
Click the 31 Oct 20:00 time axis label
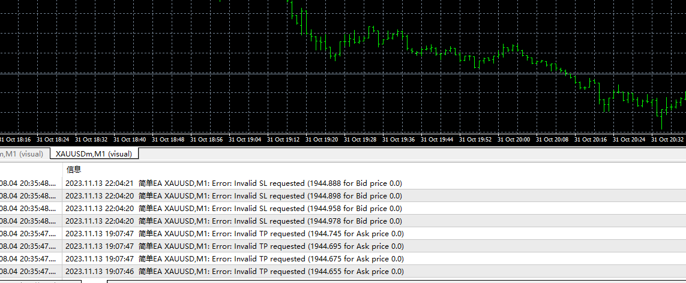tap(514, 140)
